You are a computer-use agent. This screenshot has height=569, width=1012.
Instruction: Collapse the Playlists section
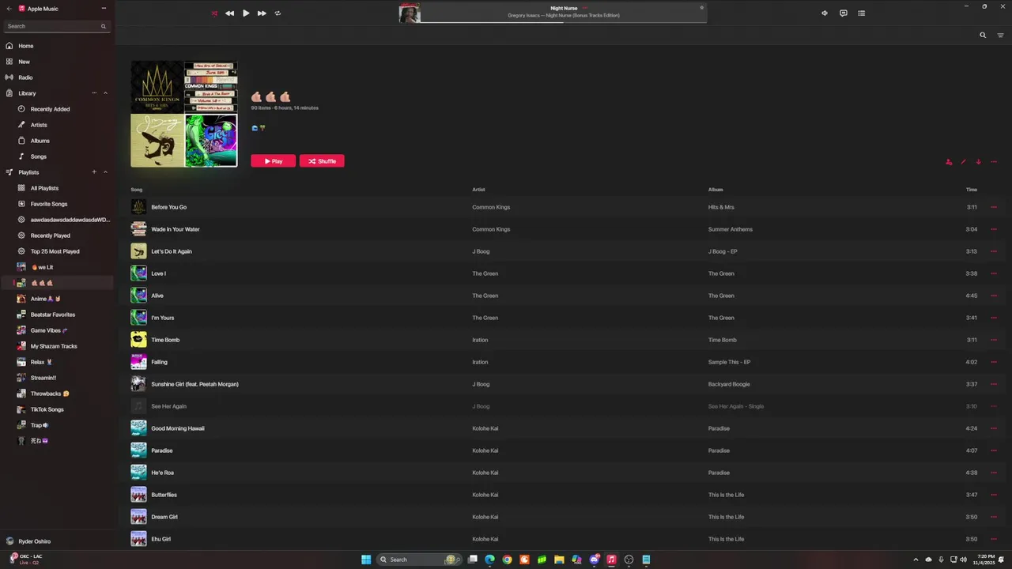coord(105,172)
